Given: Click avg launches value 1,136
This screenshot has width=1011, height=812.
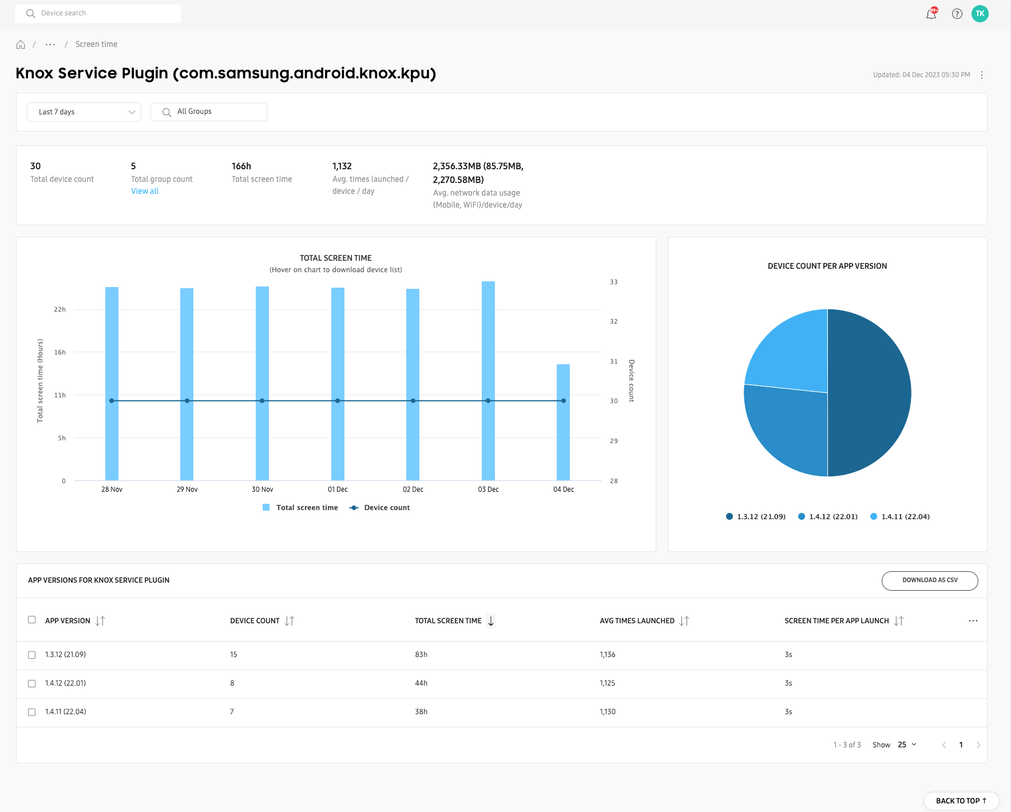Looking at the screenshot, I should coord(608,655).
